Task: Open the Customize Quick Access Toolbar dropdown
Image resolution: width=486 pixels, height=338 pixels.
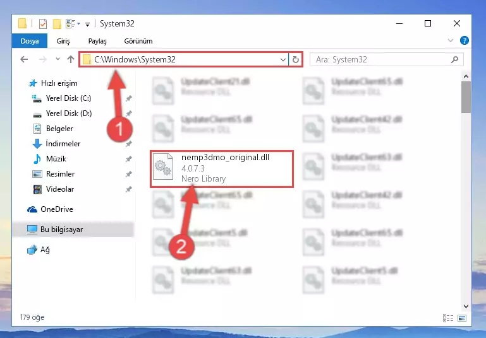Action: pos(88,24)
